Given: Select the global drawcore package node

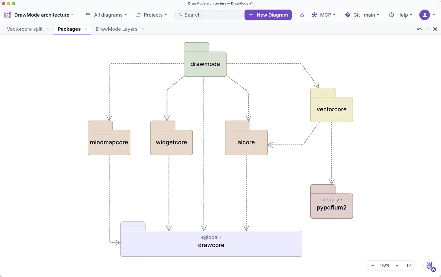Looking at the screenshot, I should tap(211, 244).
